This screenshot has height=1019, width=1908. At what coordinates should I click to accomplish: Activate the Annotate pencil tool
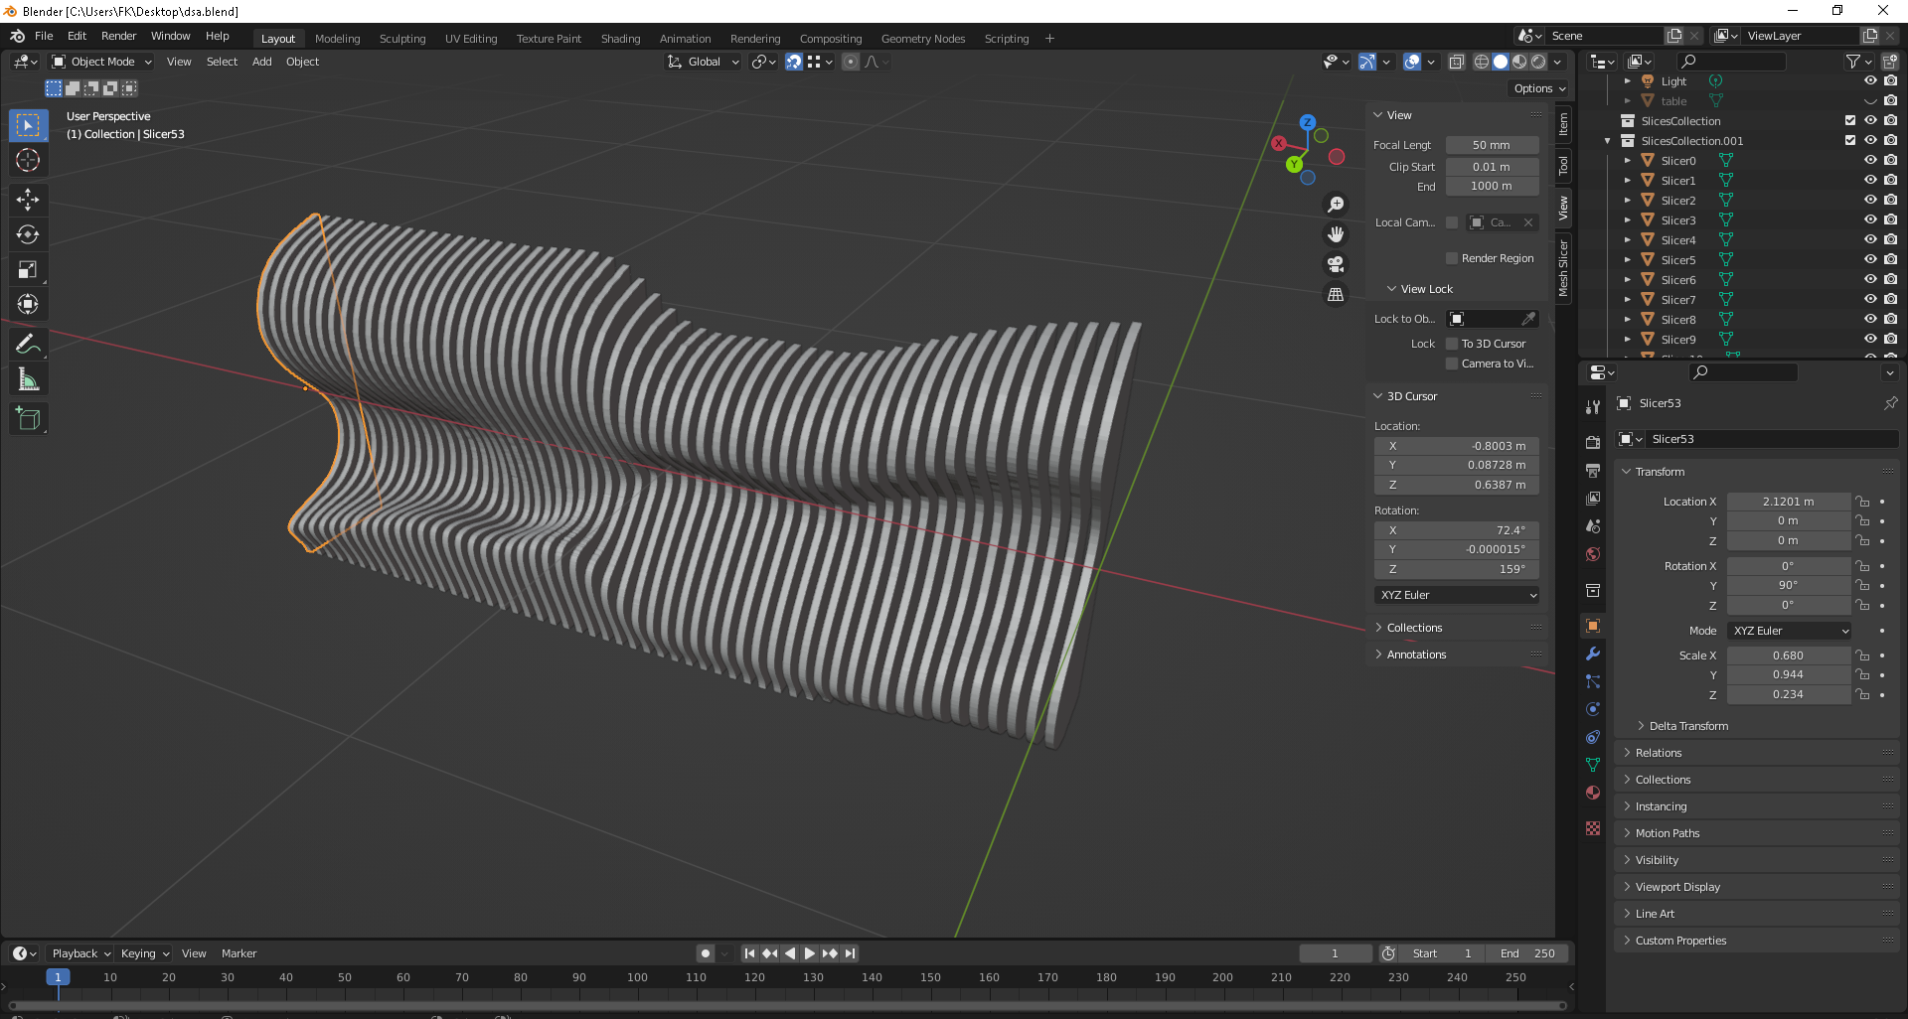click(28, 345)
